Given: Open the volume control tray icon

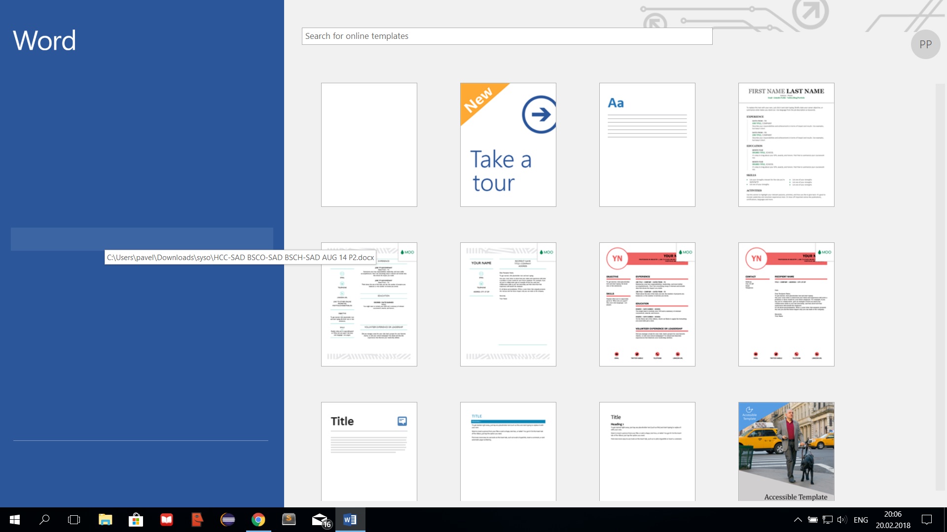Looking at the screenshot, I should coord(842,520).
